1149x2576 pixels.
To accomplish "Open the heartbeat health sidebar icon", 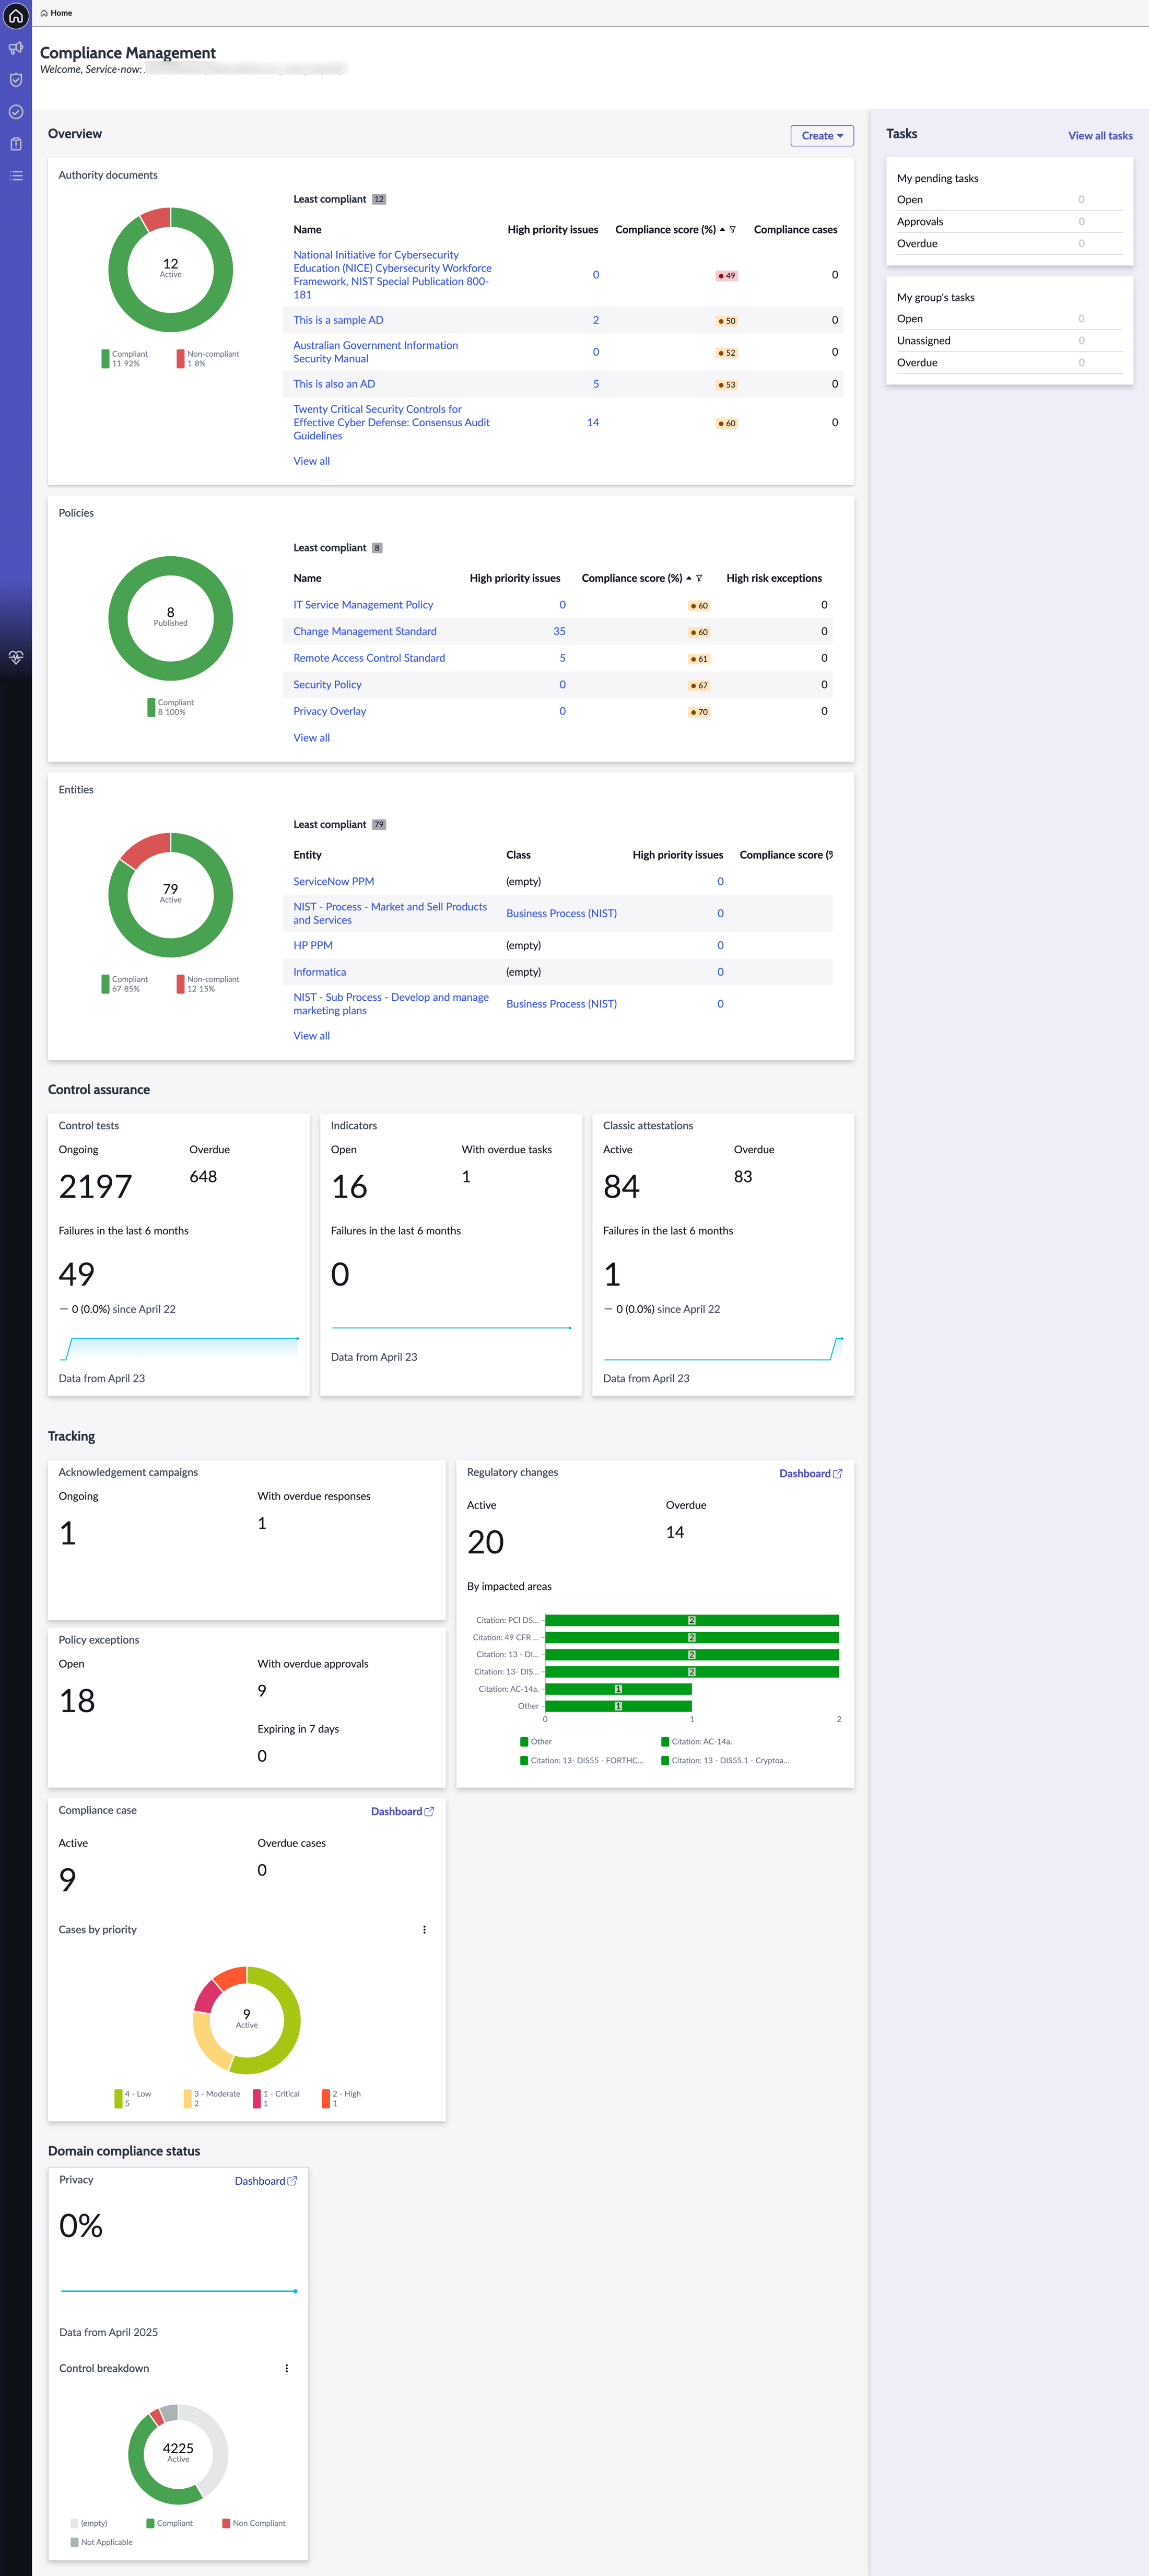I will [x=16, y=657].
